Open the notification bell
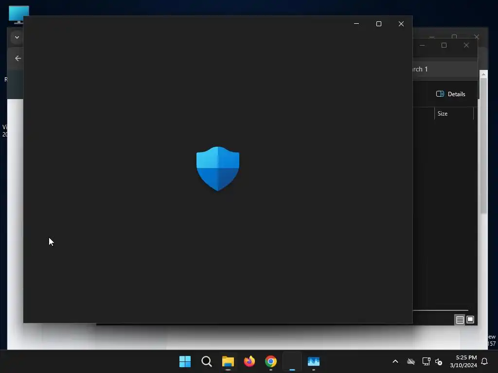 [x=485, y=361]
